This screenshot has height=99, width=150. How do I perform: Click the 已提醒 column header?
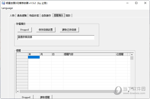(x=121, y=54)
